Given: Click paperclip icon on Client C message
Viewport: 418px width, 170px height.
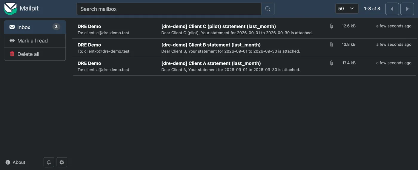Looking at the screenshot, I should (331, 26).
